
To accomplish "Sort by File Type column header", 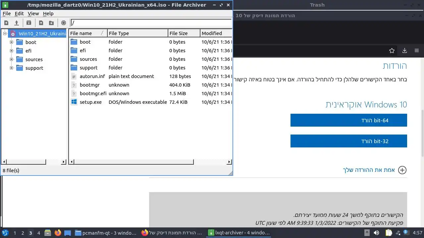I will coord(138,33).
